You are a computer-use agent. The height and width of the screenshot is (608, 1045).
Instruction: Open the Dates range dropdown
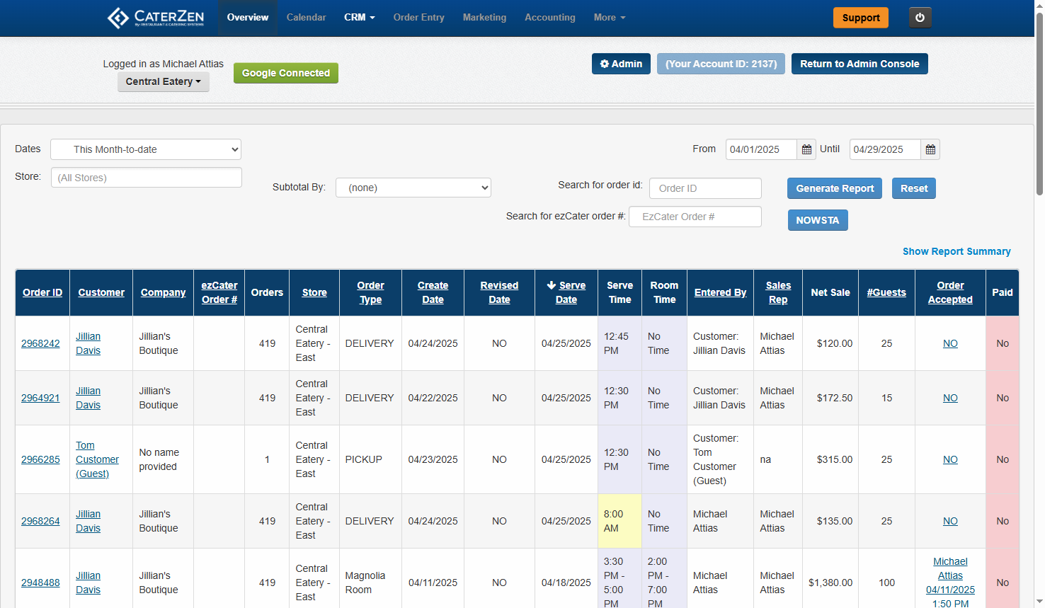pyautogui.click(x=146, y=149)
